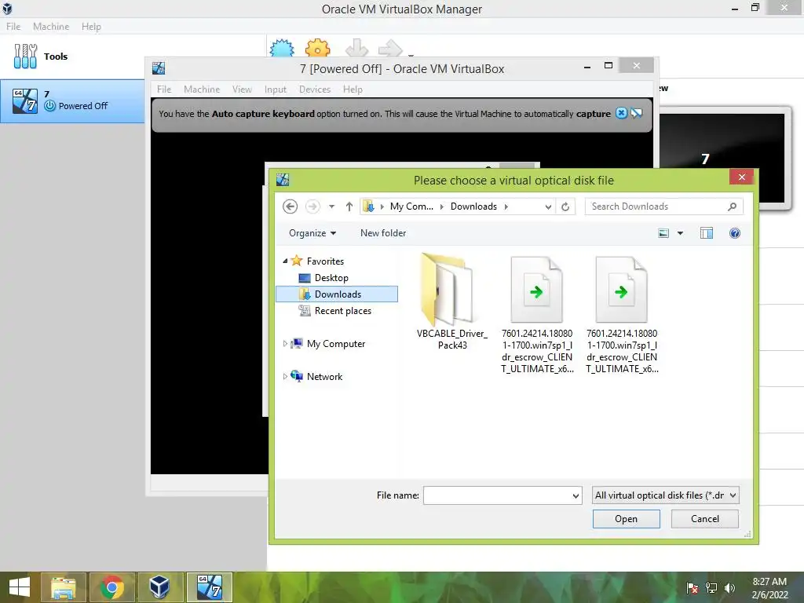Expand My Computer in the tree
The image size is (804, 603).
click(x=285, y=344)
